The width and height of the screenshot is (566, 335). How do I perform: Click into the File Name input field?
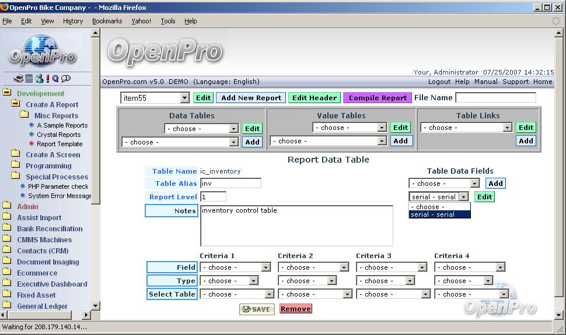[x=495, y=98]
